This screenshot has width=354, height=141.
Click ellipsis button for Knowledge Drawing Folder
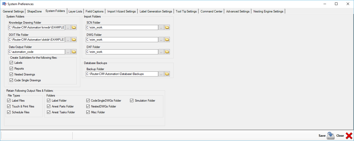click(68, 27)
